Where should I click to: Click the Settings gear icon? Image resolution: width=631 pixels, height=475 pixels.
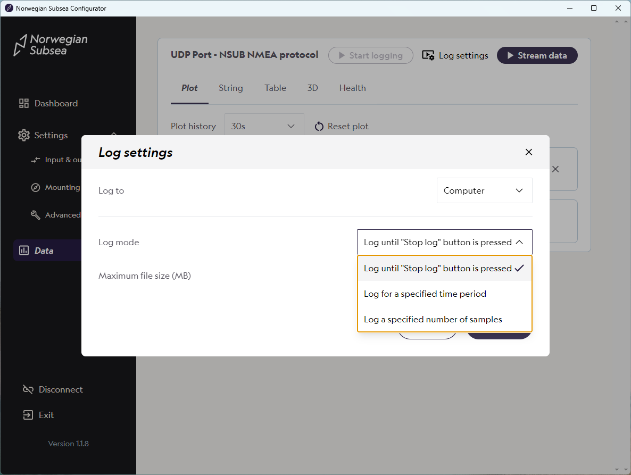(x=24, y=135)
